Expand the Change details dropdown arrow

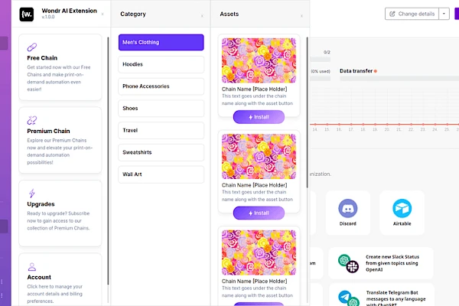pos(444,14)
